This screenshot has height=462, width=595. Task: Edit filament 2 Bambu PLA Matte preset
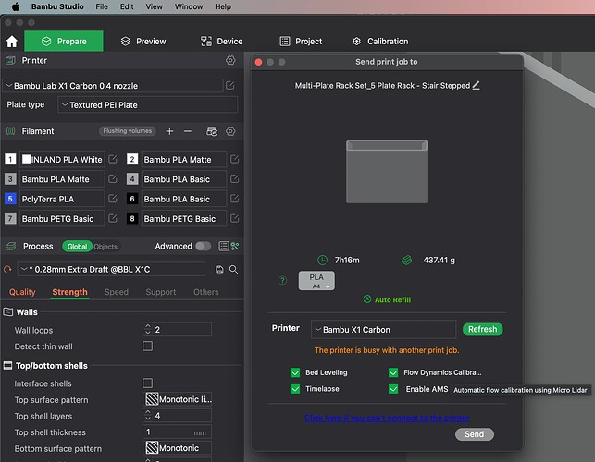(234, 159)
